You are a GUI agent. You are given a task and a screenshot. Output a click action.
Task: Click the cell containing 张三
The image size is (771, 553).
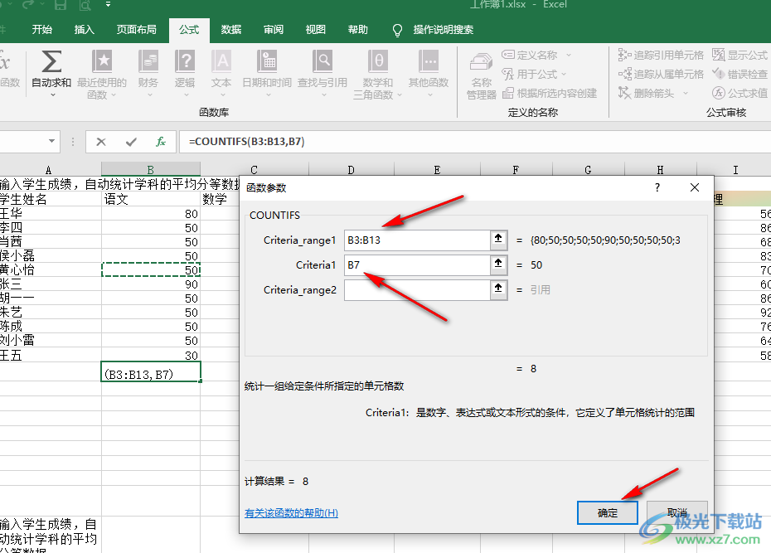point(51,284)
